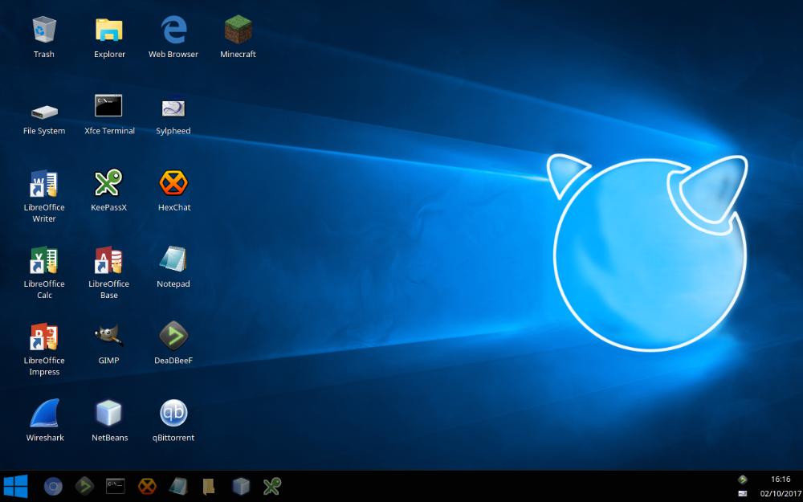Launch Minecraft from the desktop

tap(238, 30)
